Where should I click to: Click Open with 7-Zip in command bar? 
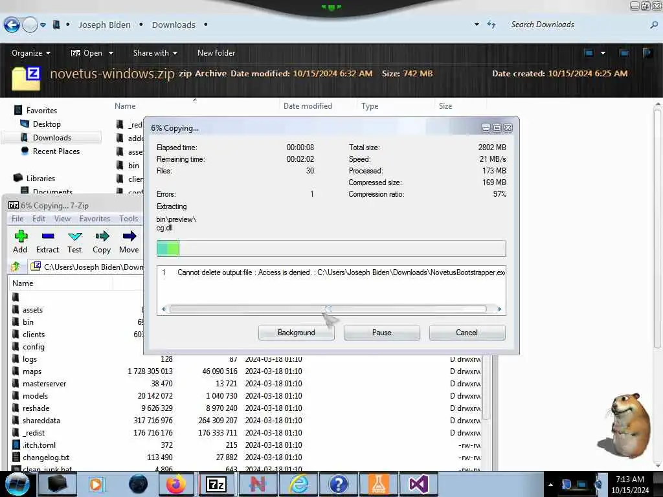pos(87,53)
